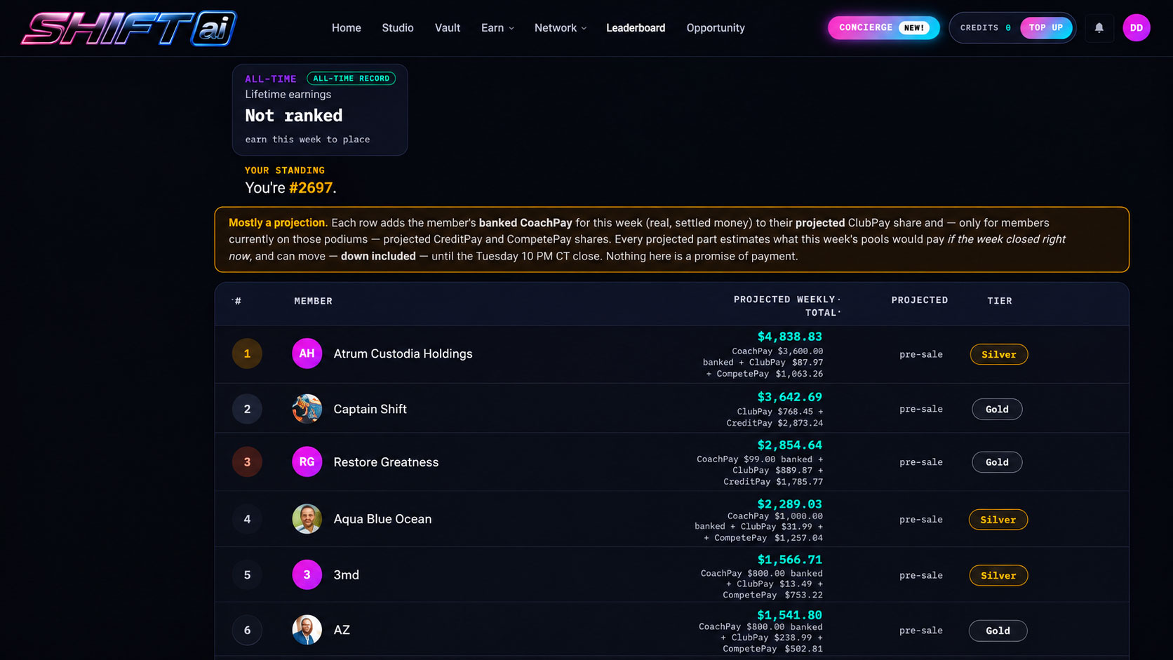Click Silver tier badge for Atrum Custodia
The width and height of the screenshot is (1173, 660).
[999, 354]
